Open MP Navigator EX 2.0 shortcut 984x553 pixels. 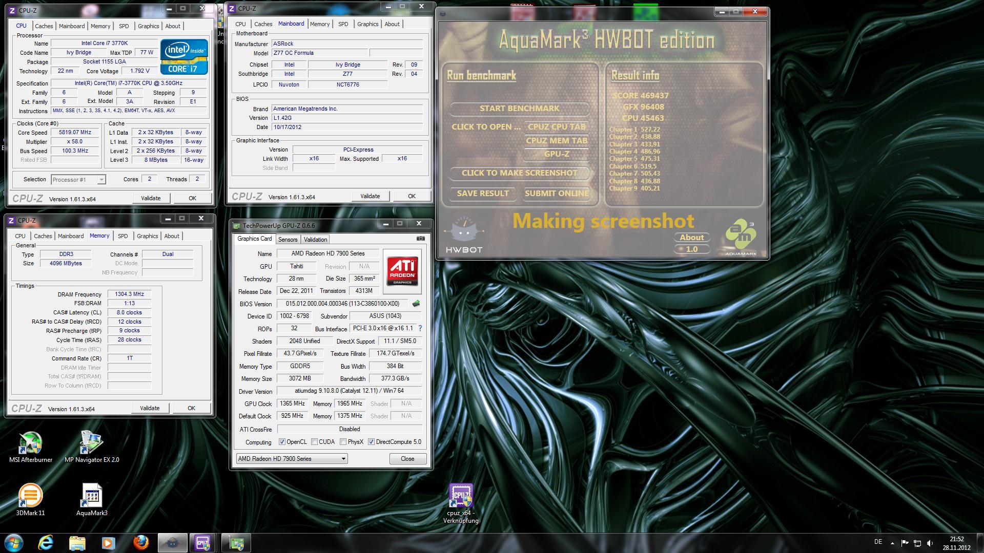(x=92, y=447)
